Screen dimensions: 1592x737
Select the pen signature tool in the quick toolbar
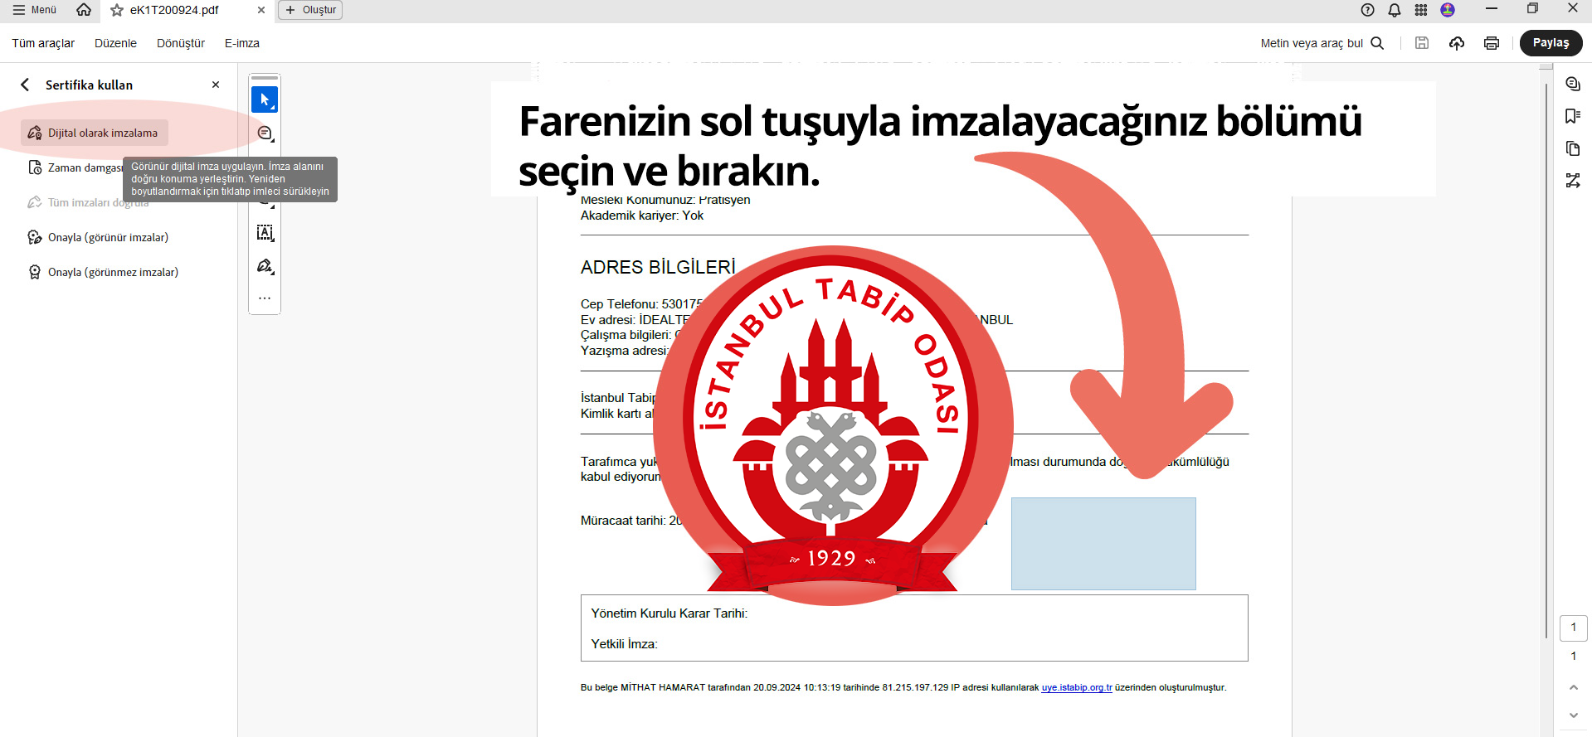tap(265, 266)
